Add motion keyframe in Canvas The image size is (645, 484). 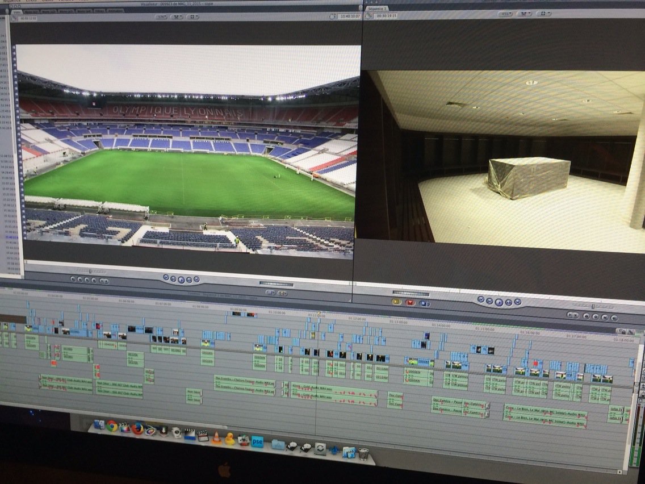595,316
